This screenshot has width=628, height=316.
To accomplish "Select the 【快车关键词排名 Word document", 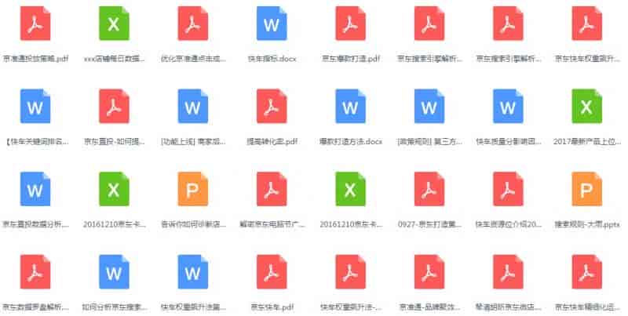I will [35, 106].
